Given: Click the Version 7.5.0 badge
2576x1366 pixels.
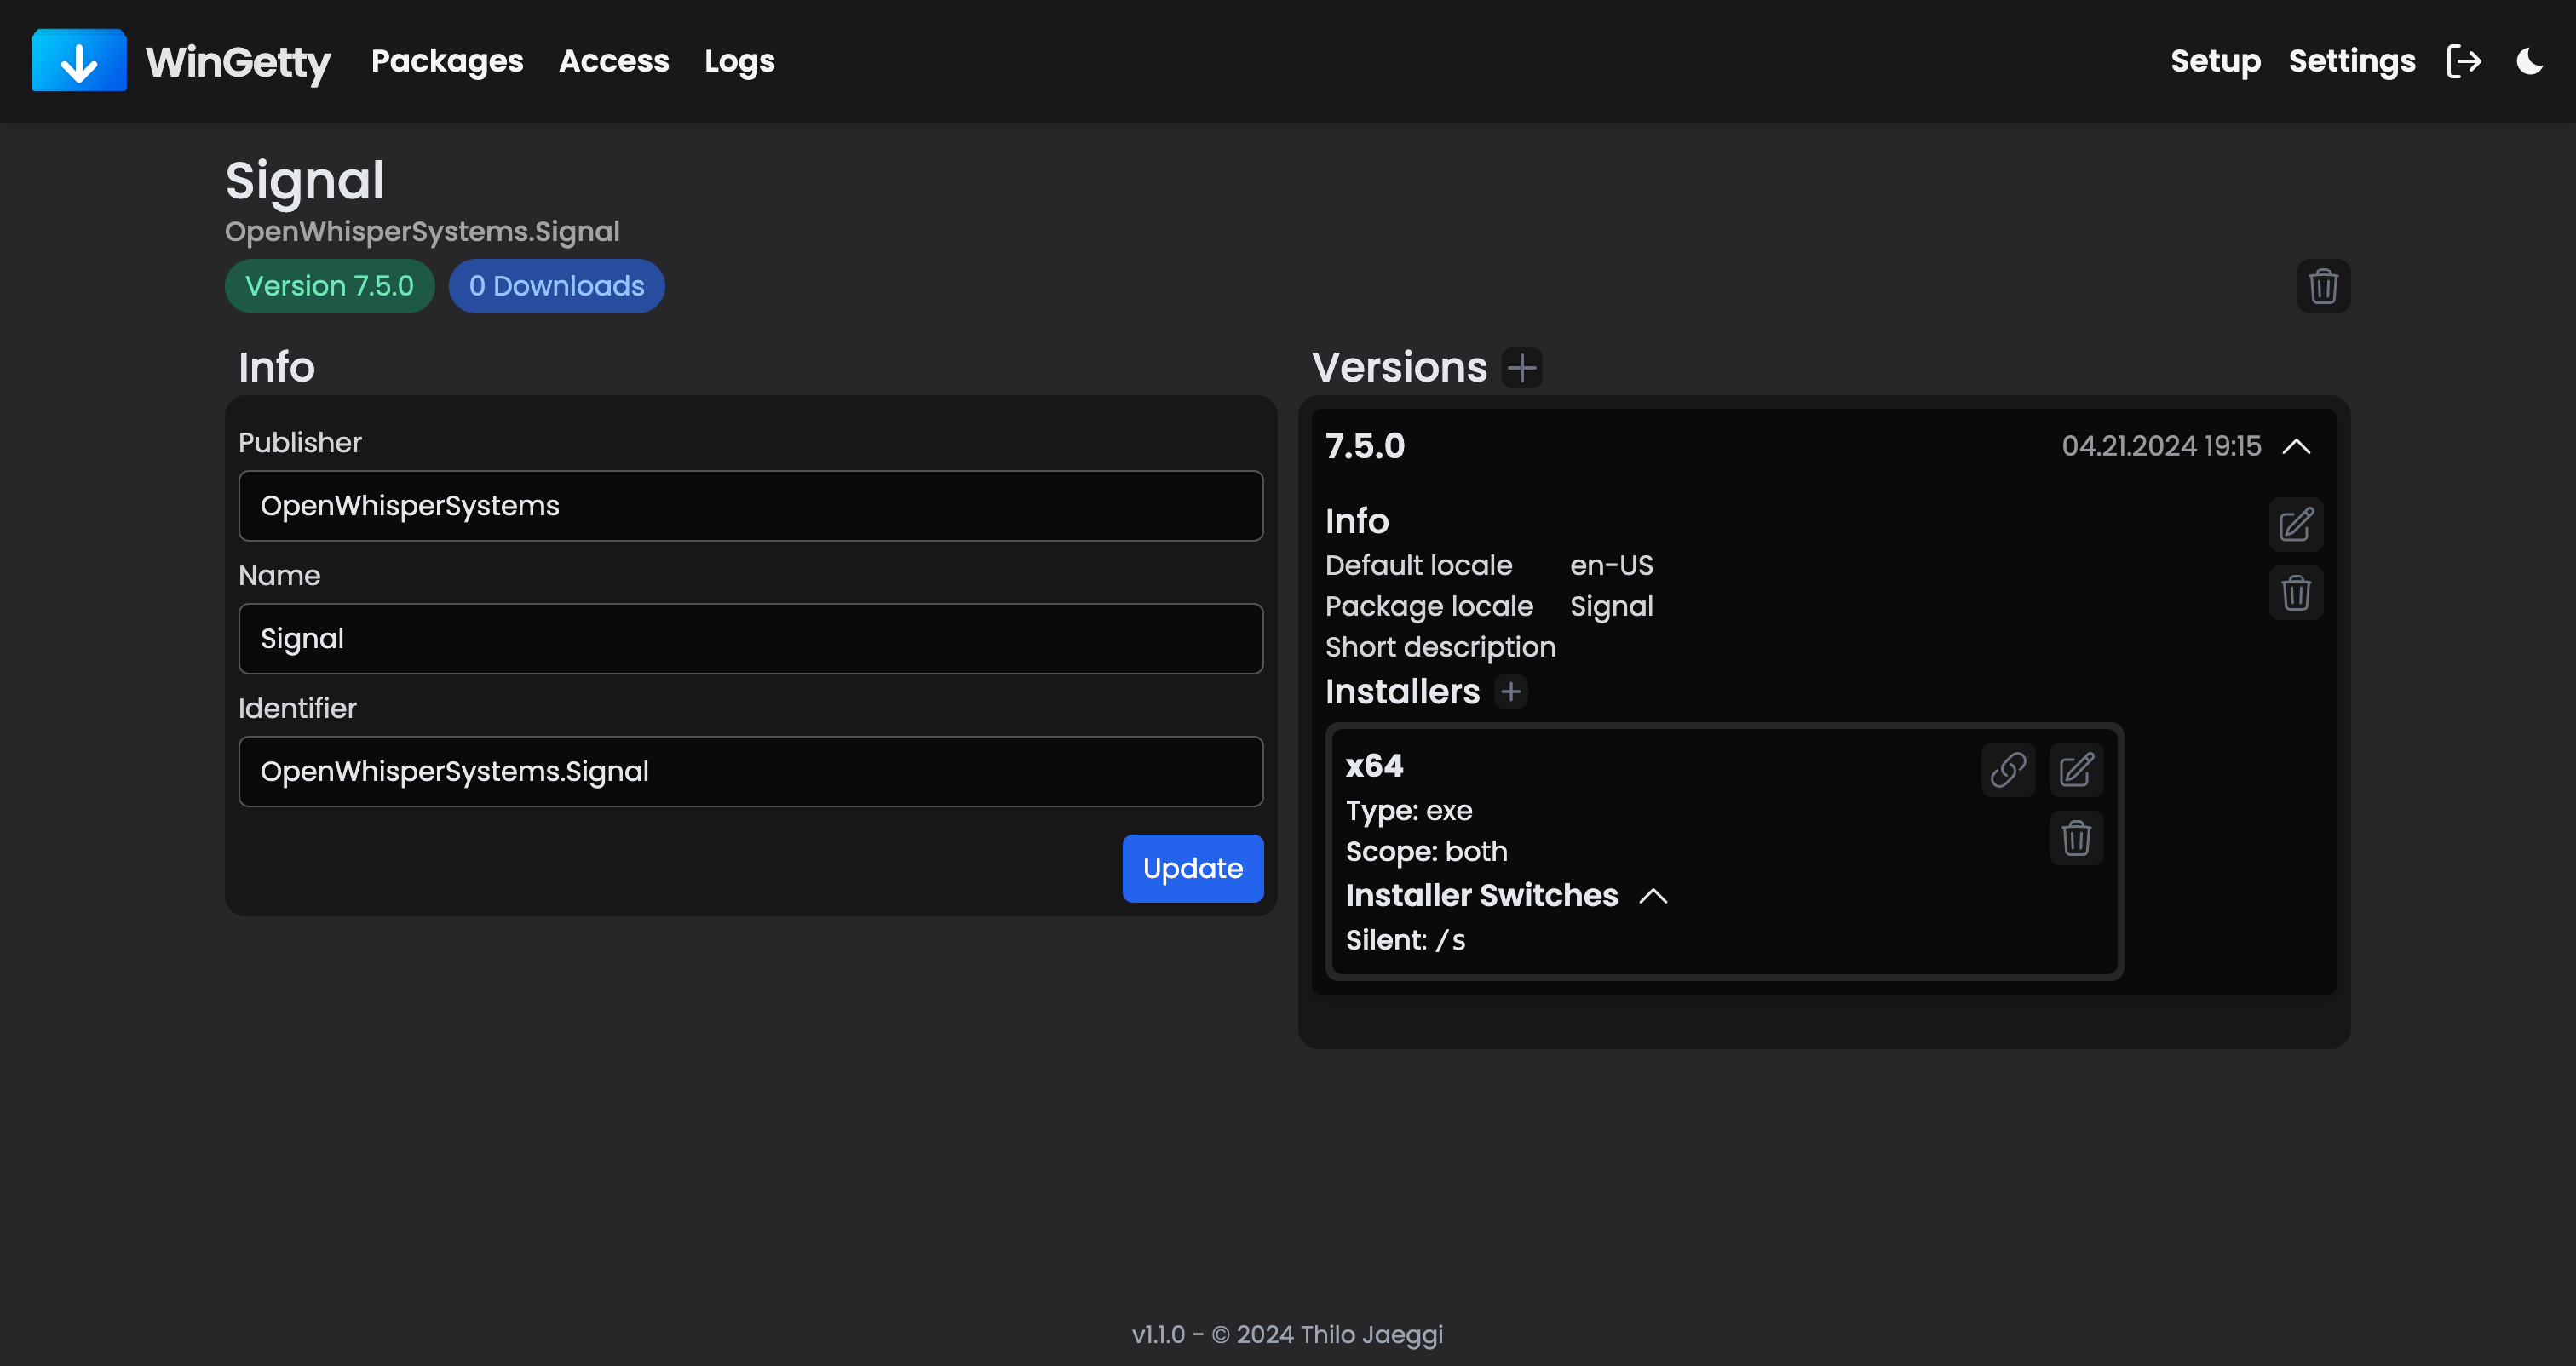Looking at the screenshot, I should (330, 286).
